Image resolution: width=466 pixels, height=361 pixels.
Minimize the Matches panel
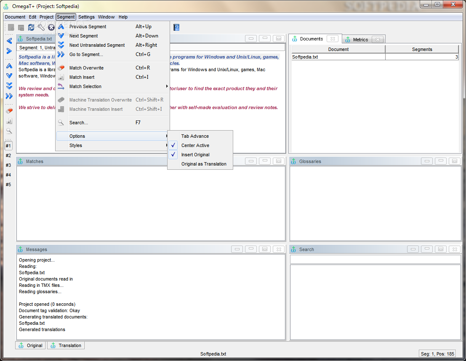coord(251,161)
